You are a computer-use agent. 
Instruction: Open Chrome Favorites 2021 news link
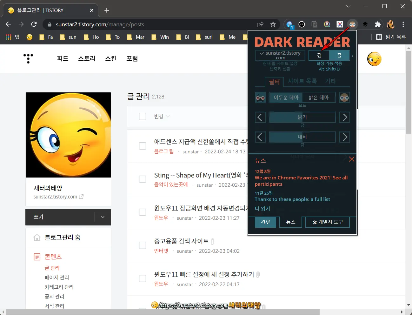(x=301, y=181)
